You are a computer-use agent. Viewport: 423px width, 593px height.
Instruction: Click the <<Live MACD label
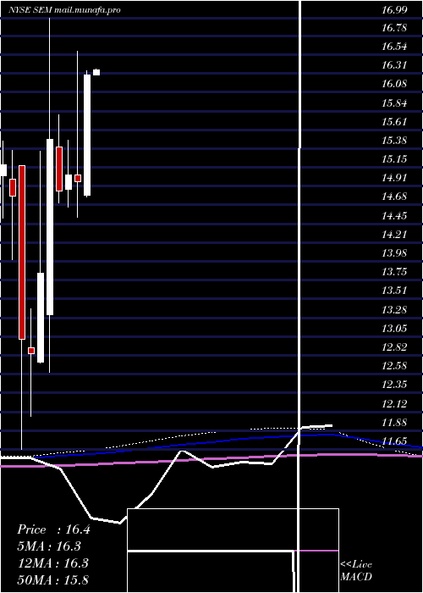356,571
